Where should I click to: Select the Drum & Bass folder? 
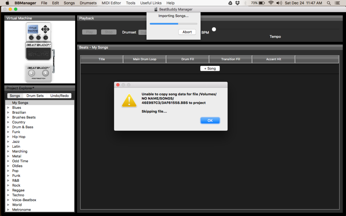point(23,127)
